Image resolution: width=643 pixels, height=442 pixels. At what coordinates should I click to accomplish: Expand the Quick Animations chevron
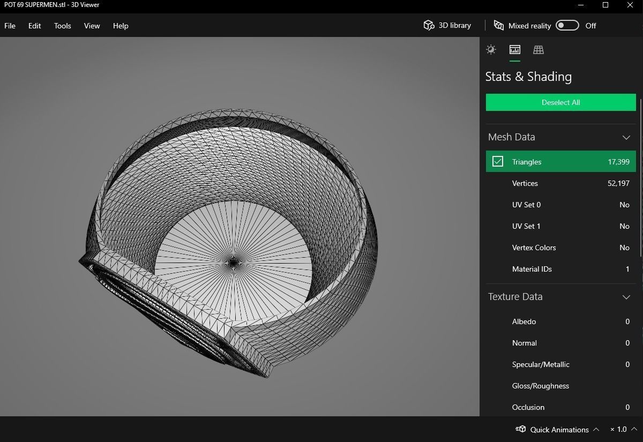pos(596,429)
